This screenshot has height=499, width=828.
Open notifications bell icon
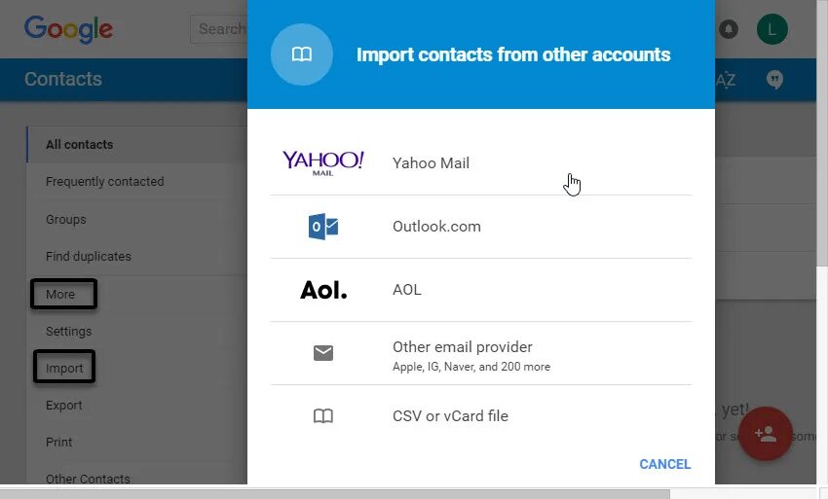(x=729, y=29)
